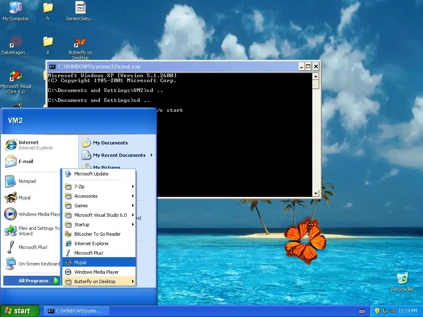
Task: Click cmd window scrollbar up arrow
Action: pyautogui.click(x=316, y=76)
